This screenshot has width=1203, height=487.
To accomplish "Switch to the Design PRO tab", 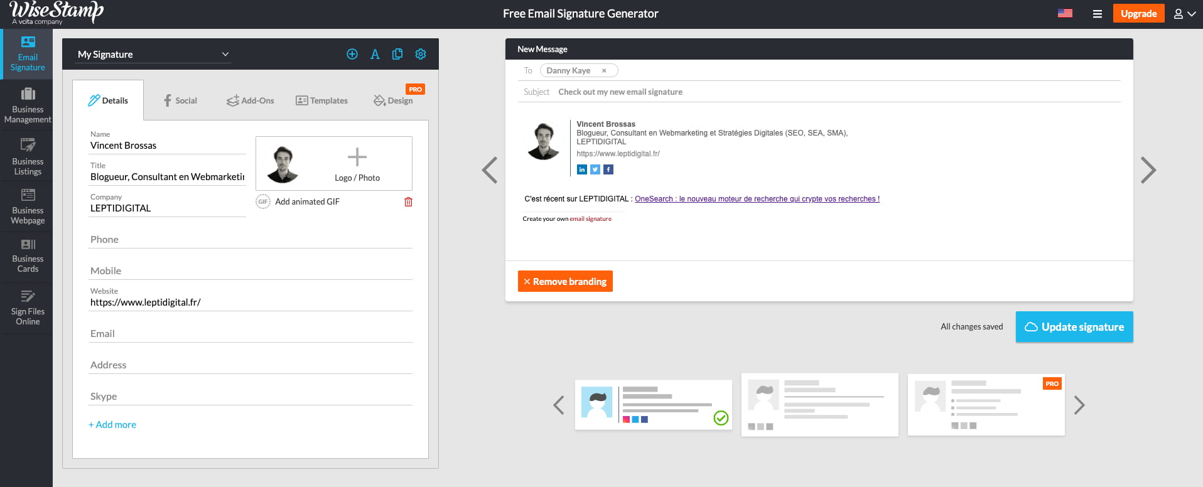I will click(394, 100).
